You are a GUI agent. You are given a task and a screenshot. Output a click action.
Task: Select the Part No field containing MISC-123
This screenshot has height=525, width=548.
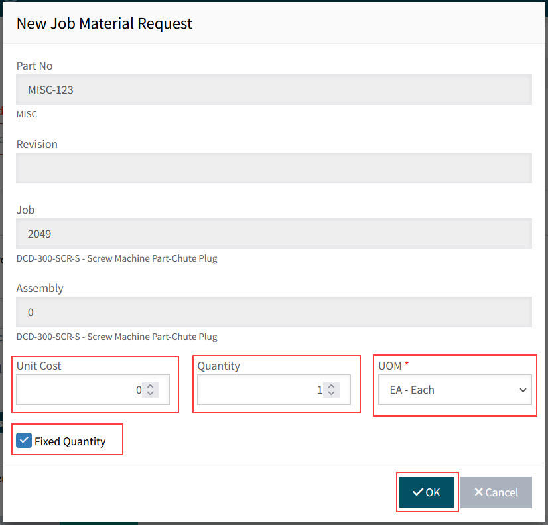(x=273, y=90)
